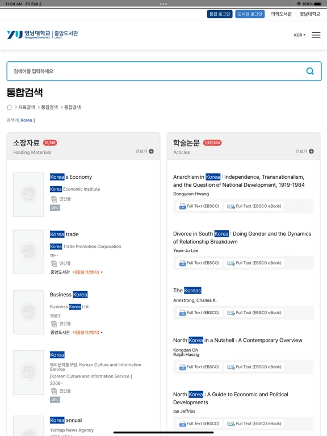327x436 pixels.
Task: Open Full Text (EBSCO eBook) for Divorce in South Korea
Action: pos(254,263)
